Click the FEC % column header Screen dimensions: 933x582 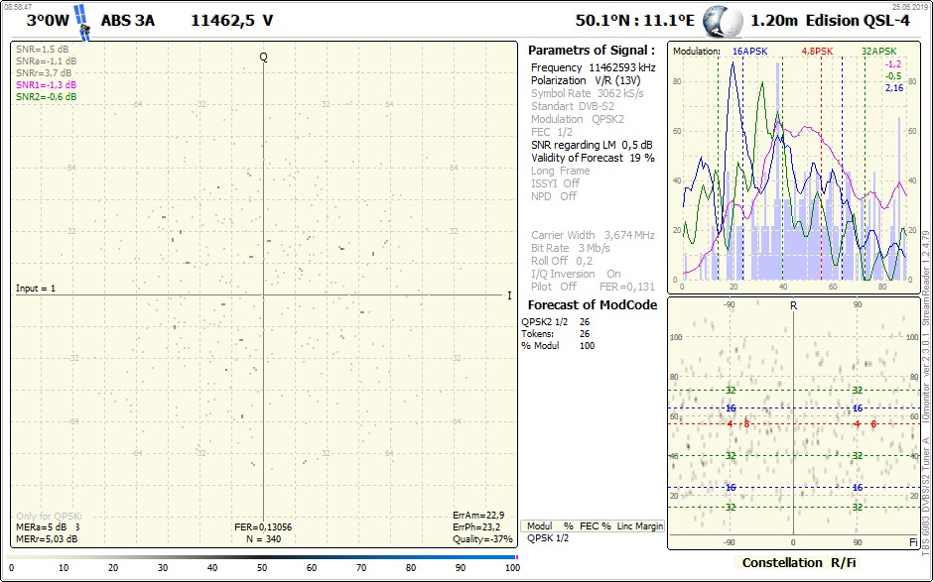(x=595, y=526)
